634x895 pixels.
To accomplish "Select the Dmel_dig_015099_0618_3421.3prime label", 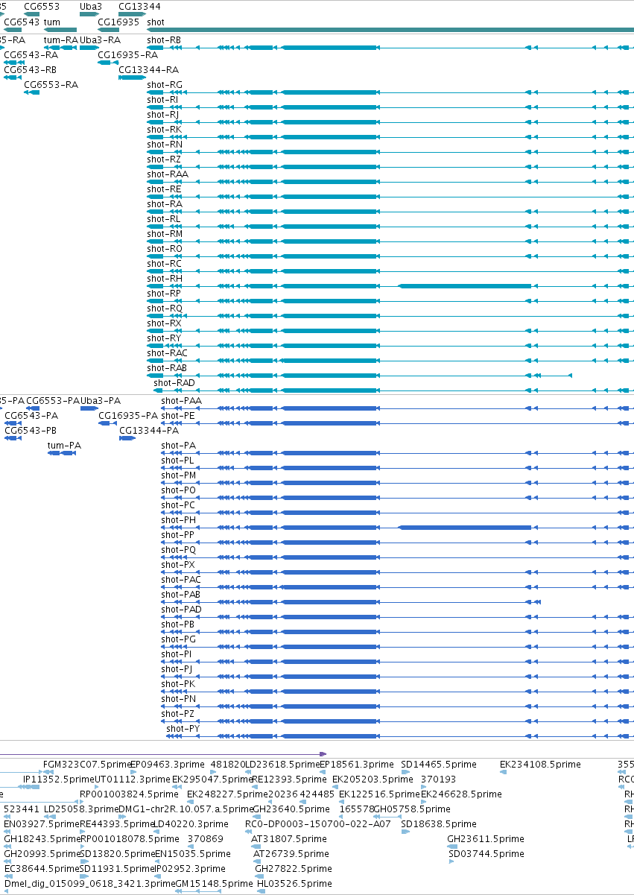I will pos(89,883).
